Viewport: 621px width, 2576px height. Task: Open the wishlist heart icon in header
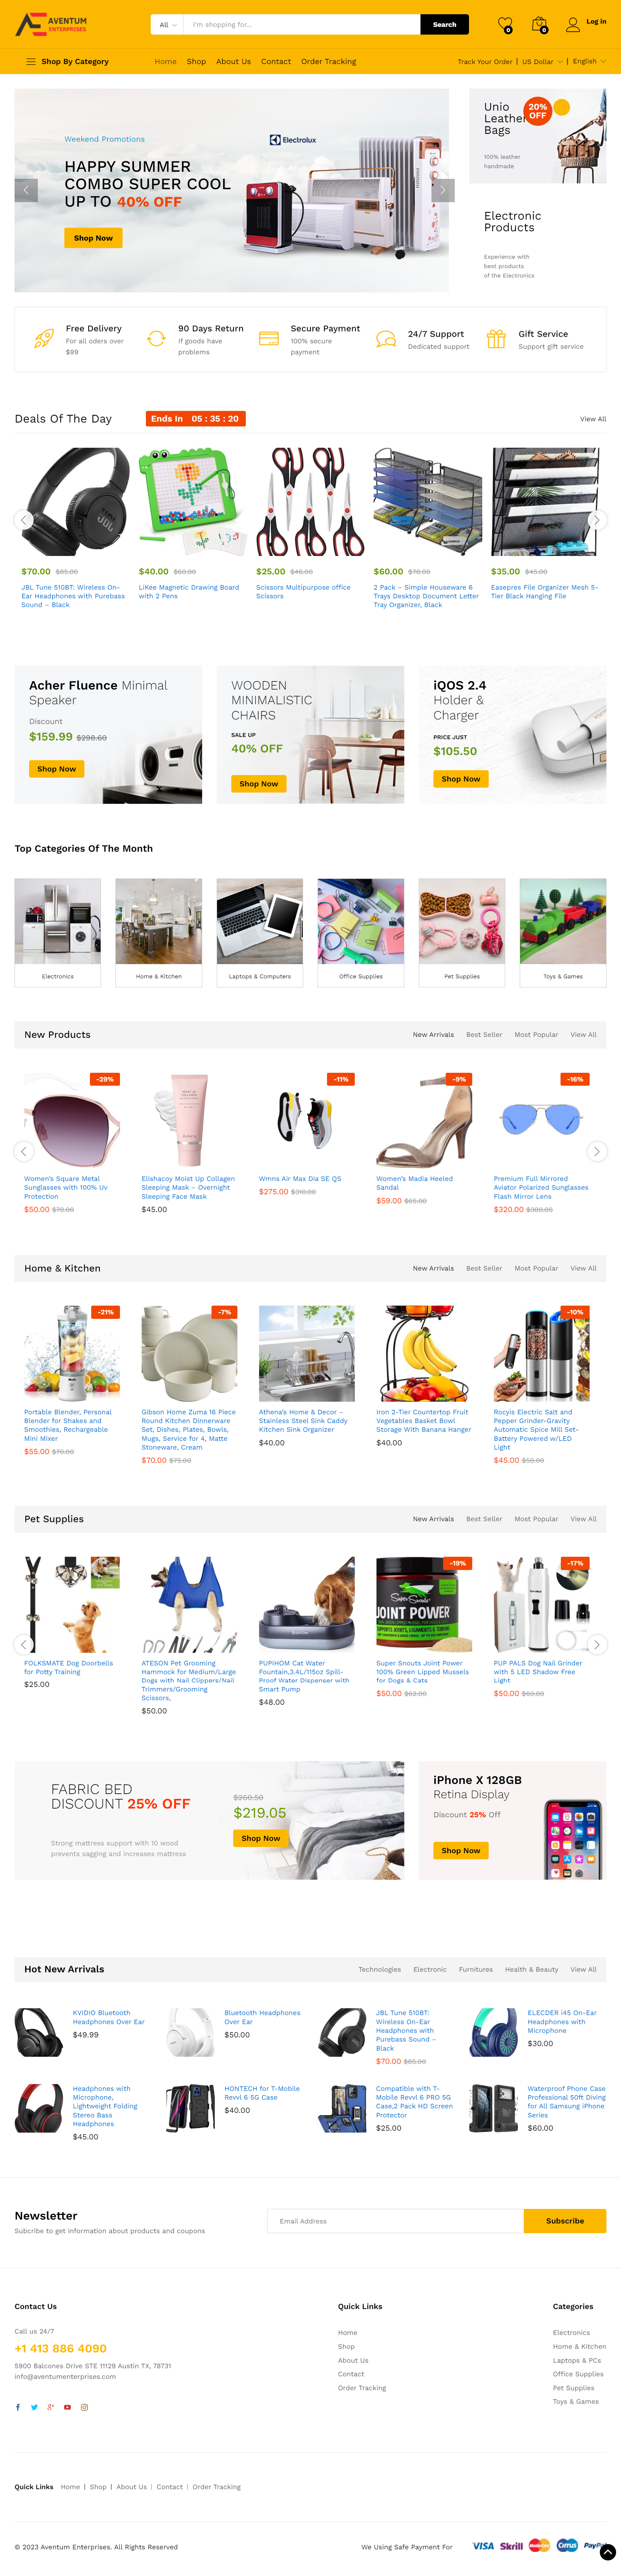[x=505, y=24]
